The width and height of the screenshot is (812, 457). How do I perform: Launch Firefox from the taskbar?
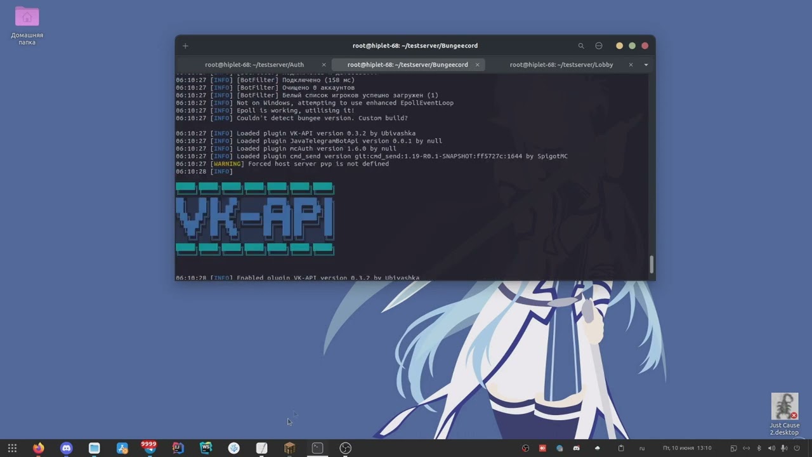pyautogui.click(x=39, y=448)
